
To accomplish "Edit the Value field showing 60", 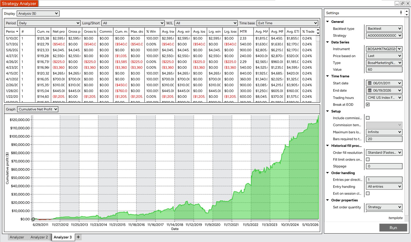I will 384,70.
